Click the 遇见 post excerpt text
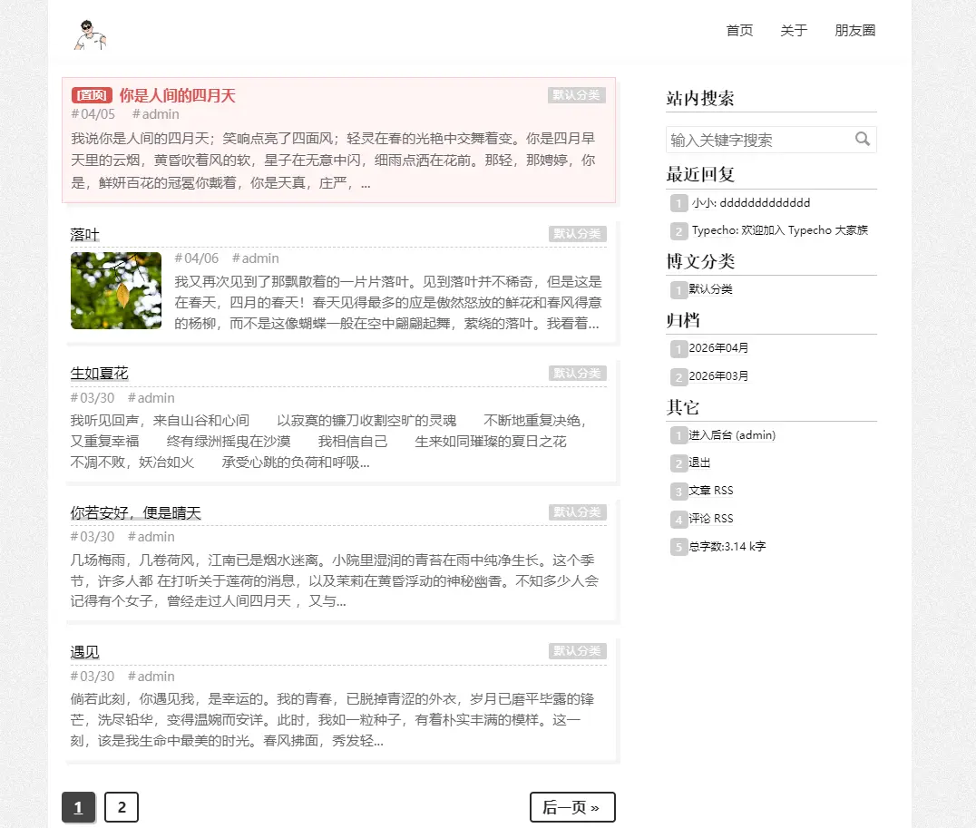 coord(332,720)
